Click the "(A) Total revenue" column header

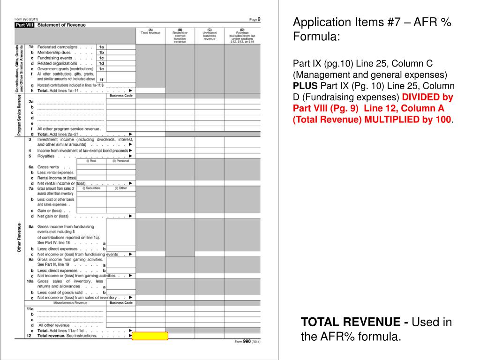(x=150, y=31)
